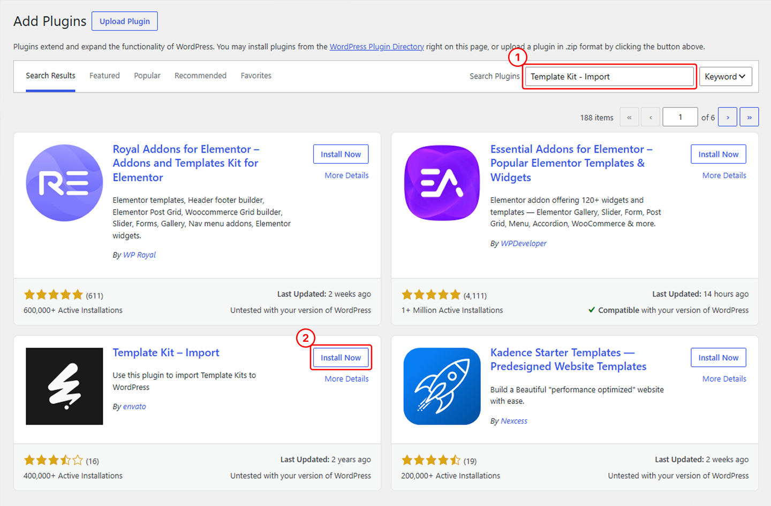Click the Essential Addons EA plugin icon
The width and height of the screenshot is (771, 506).
(442, 183)
